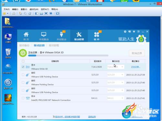Click the mouse icon for VMware Pointing Device
The image size is (162, 121).
(28, 83)
